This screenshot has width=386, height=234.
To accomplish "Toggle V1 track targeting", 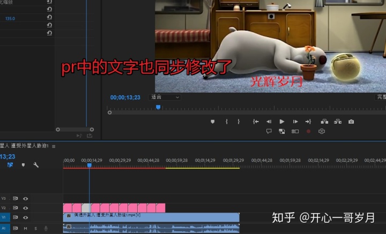I will [5, 217].
